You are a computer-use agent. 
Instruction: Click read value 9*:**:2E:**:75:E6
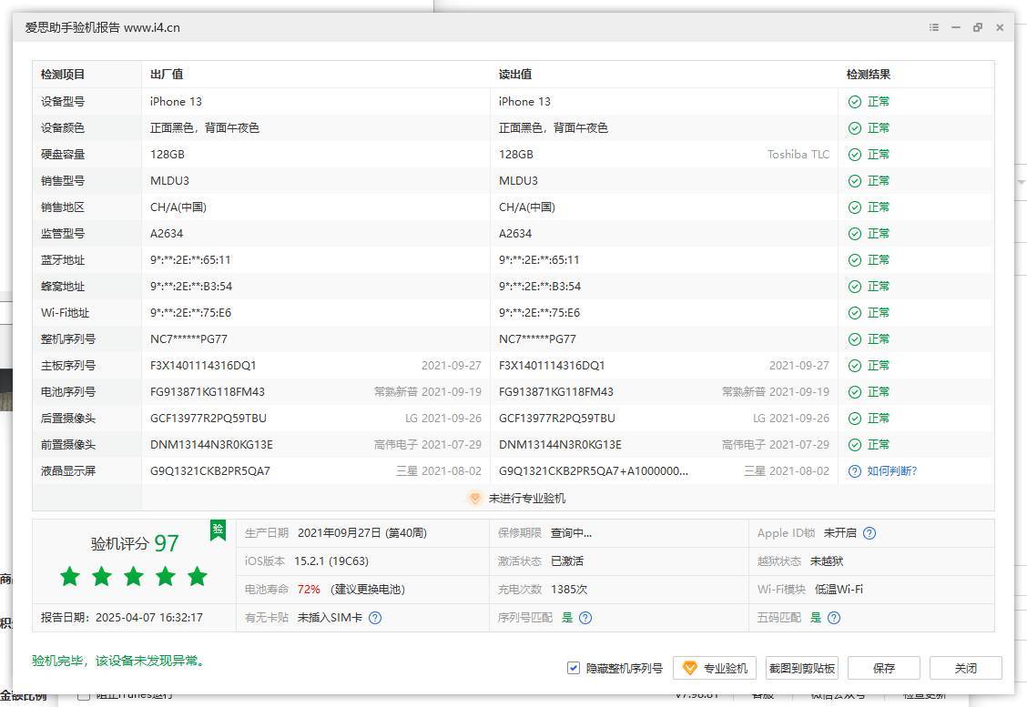[x=539, y=313]
